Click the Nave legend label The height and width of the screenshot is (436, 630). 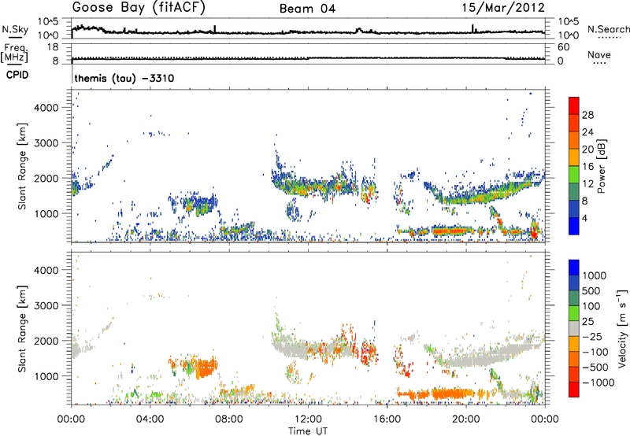coord(599,55)
